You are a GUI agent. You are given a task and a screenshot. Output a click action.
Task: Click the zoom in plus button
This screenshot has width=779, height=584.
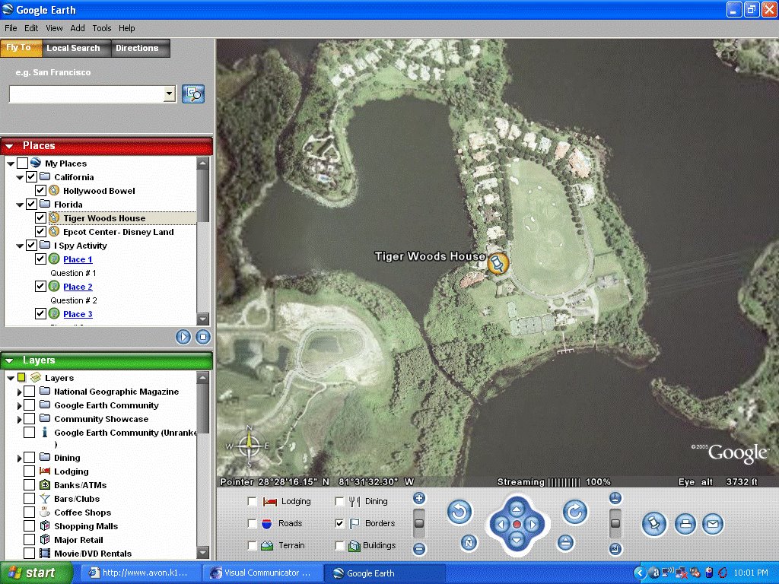pos(419,498)
